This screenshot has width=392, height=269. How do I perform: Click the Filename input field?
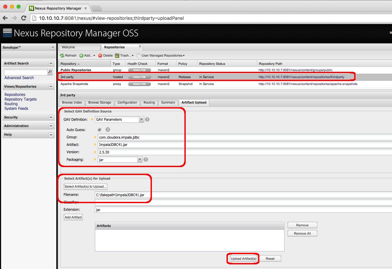[x=243, y=195]
